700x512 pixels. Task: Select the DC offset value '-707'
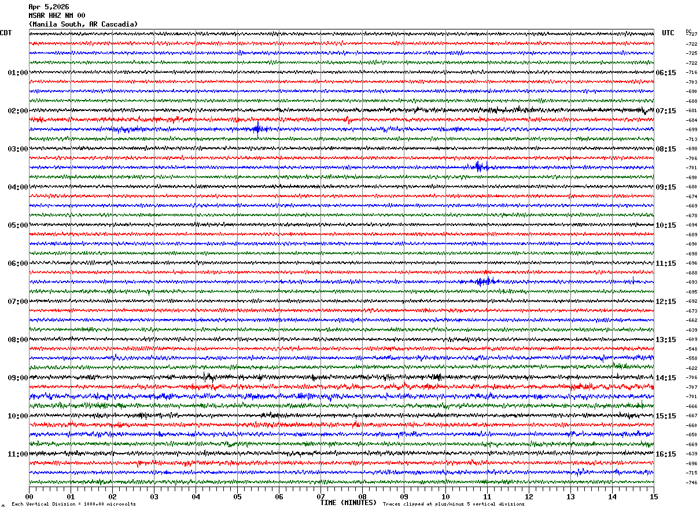point(691,387)
